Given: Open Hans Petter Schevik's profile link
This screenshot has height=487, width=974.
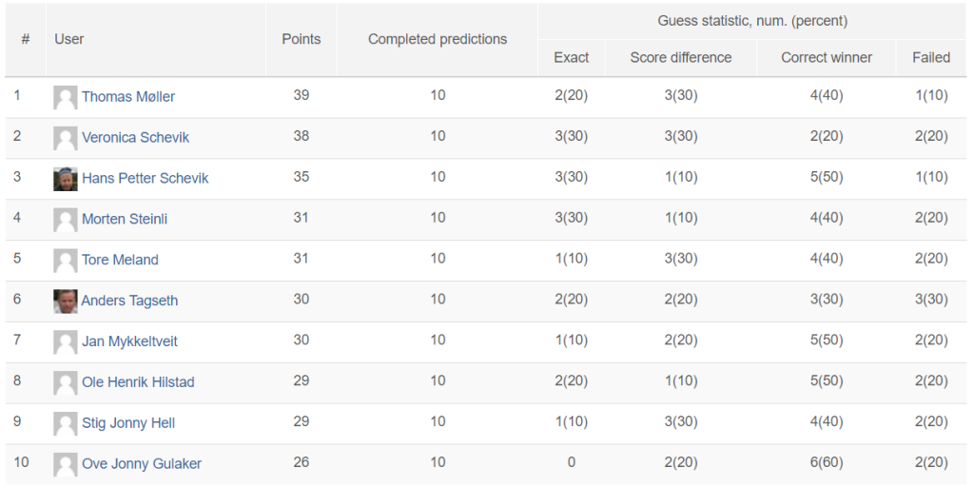Looking at the screenshot, I should pyautogui.click(x=145, y=178).
